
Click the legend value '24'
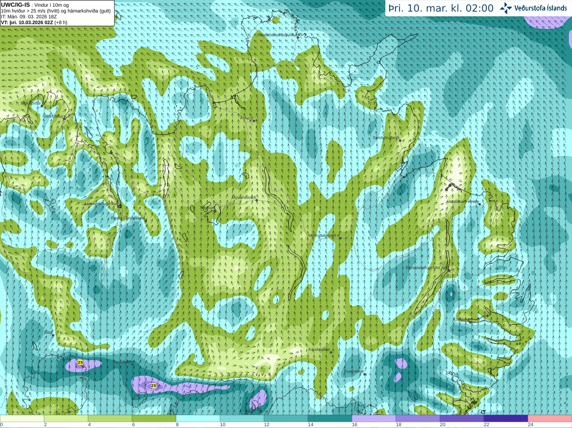point(530,425)
